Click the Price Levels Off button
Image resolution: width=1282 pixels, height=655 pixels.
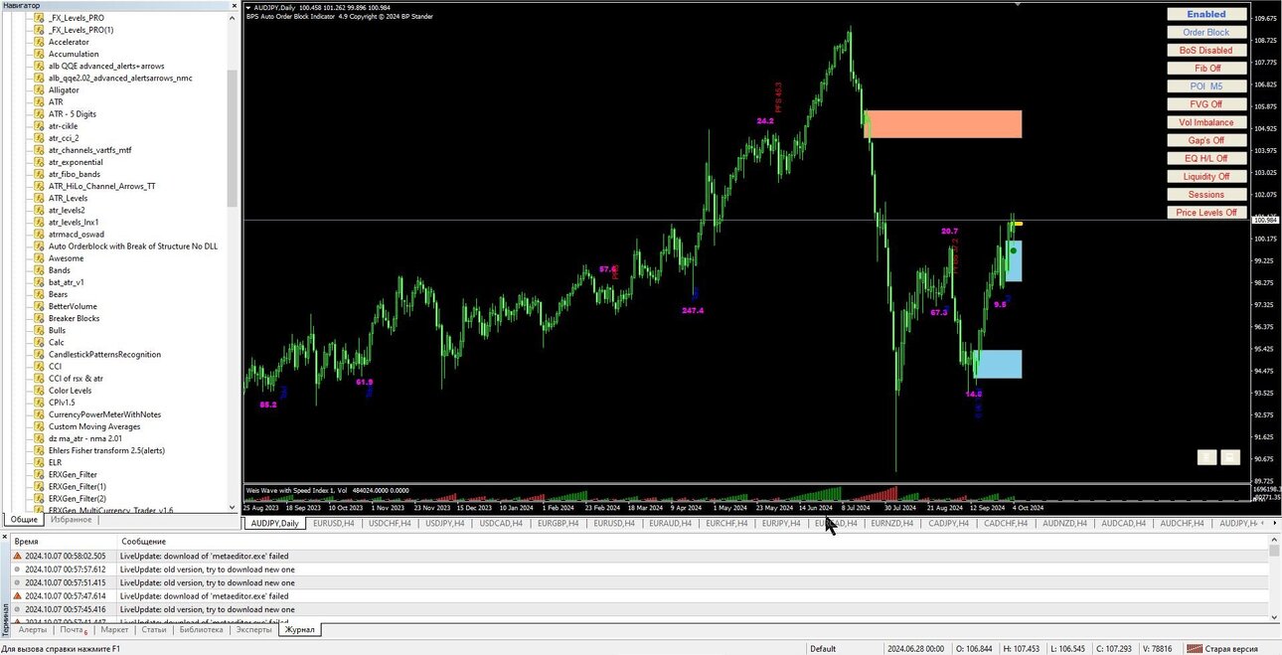coord(1206,213)
